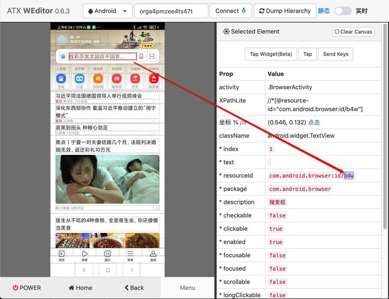Click the POWER button

27,288
